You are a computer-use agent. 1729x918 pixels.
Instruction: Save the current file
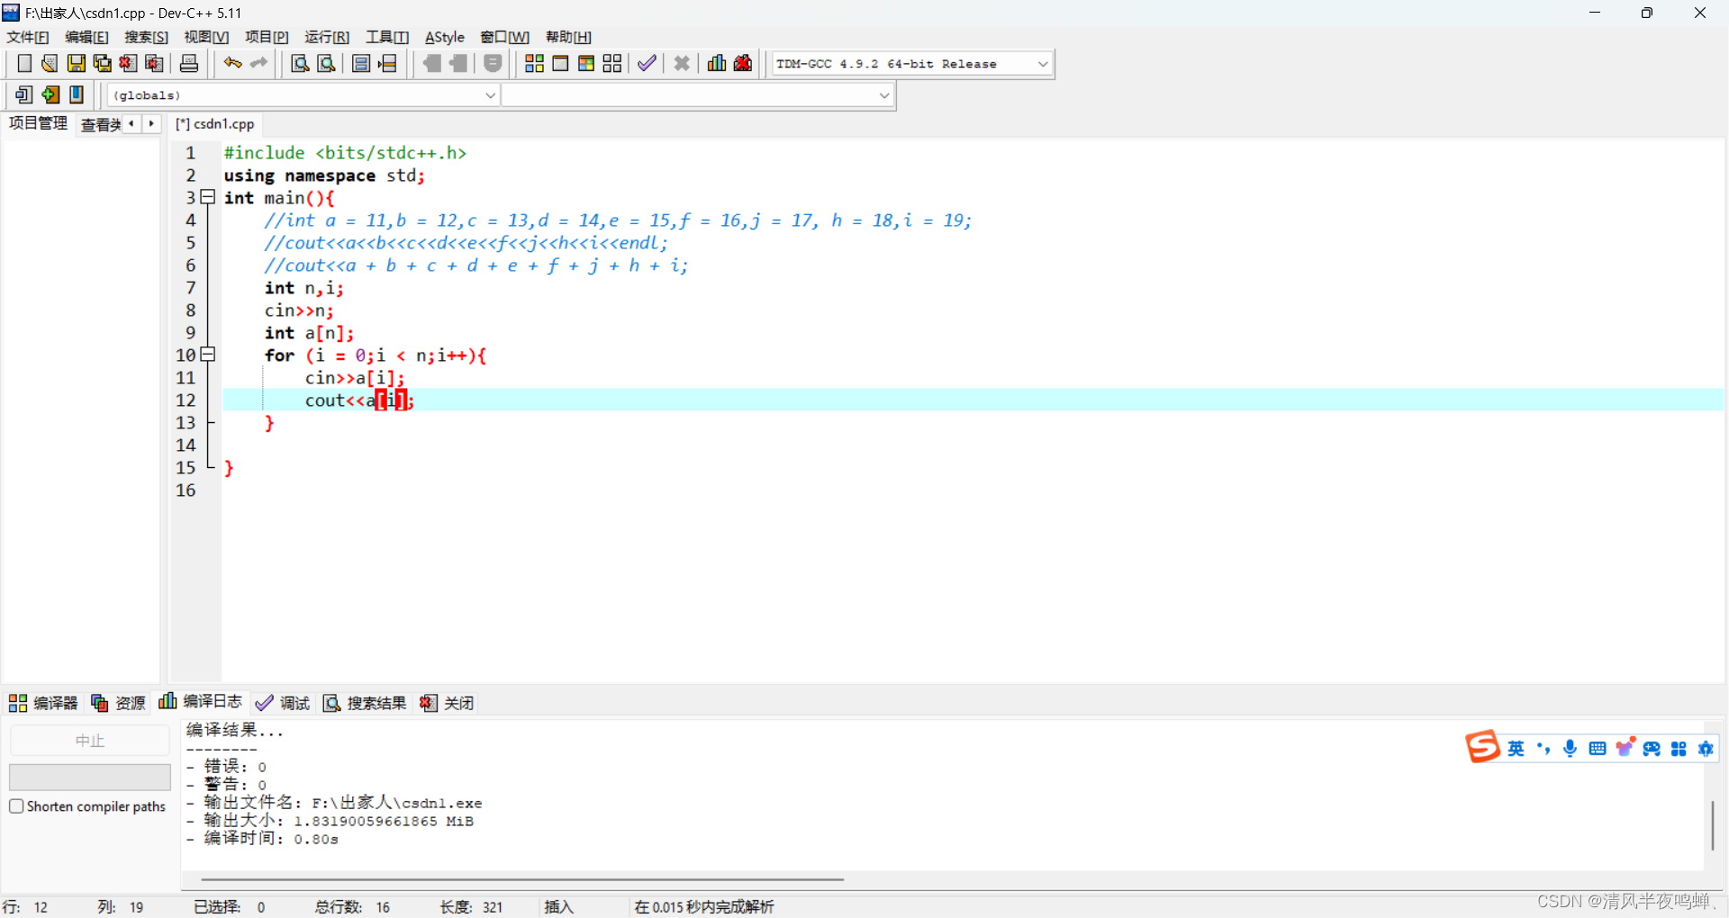pyautogui.click(x=77, y=63)
